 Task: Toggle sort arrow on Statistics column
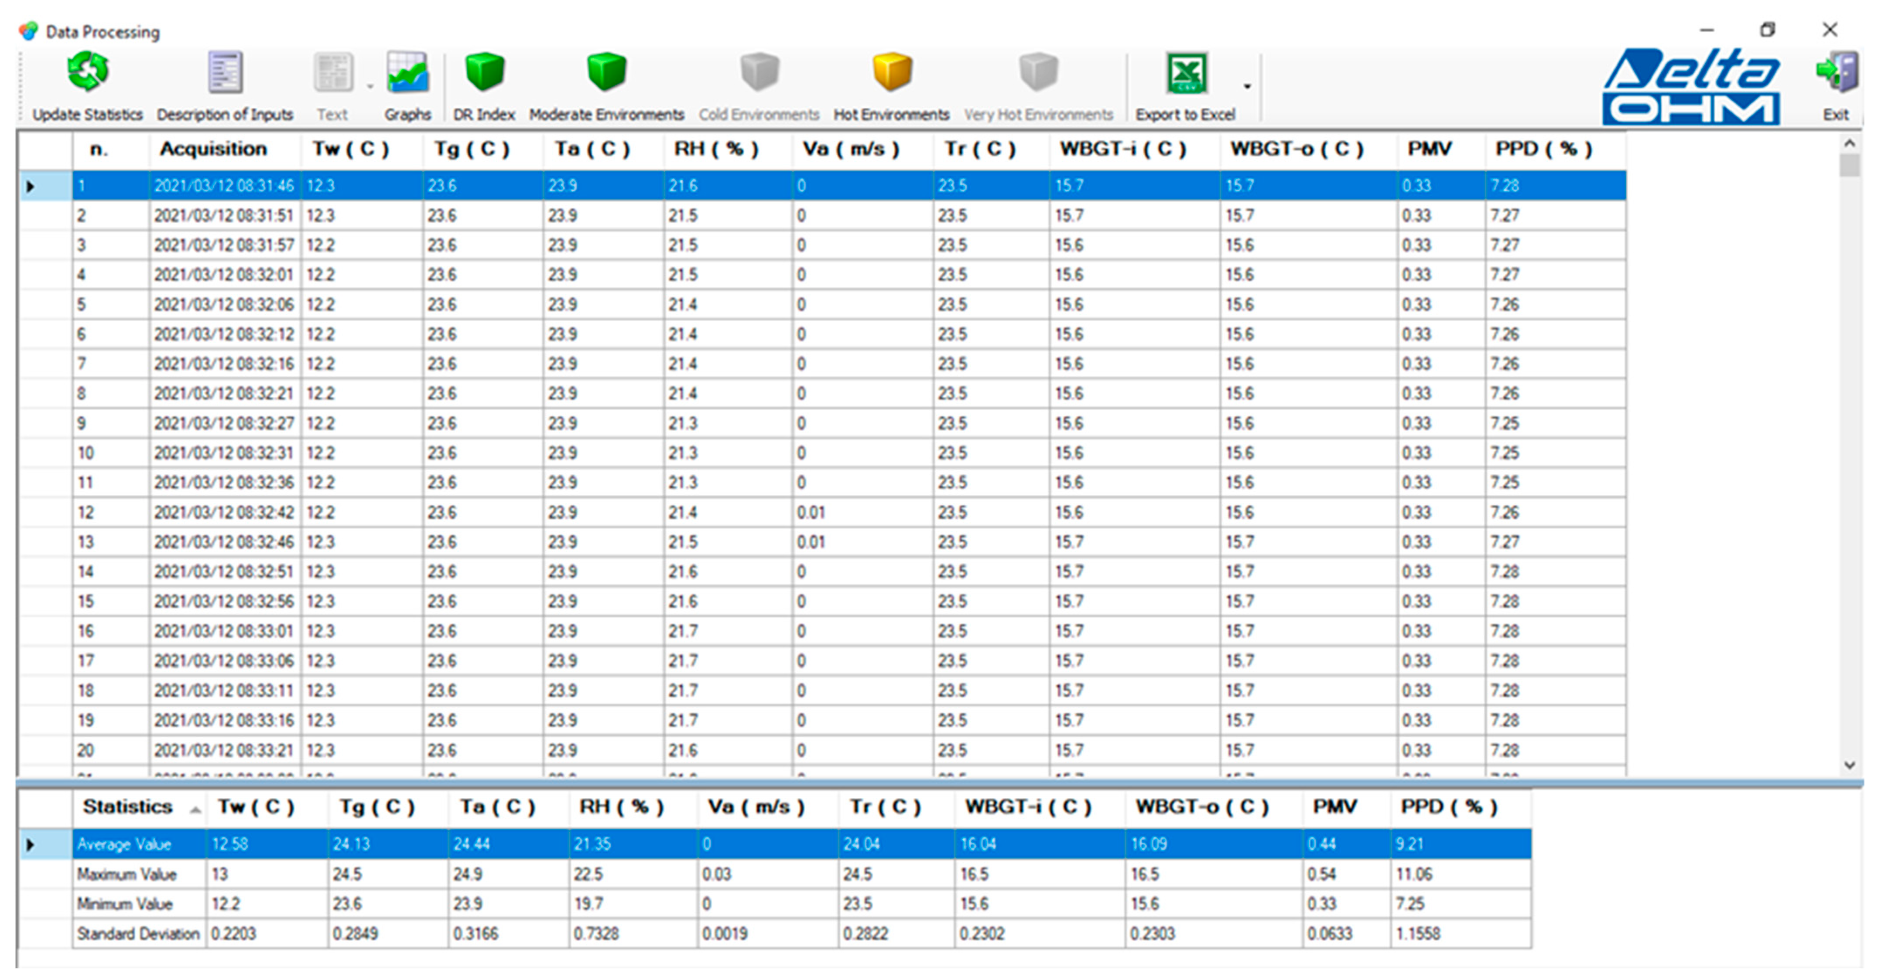tap(195, 810)
